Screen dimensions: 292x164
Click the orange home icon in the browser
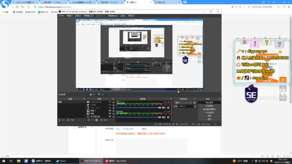[28, 7]
